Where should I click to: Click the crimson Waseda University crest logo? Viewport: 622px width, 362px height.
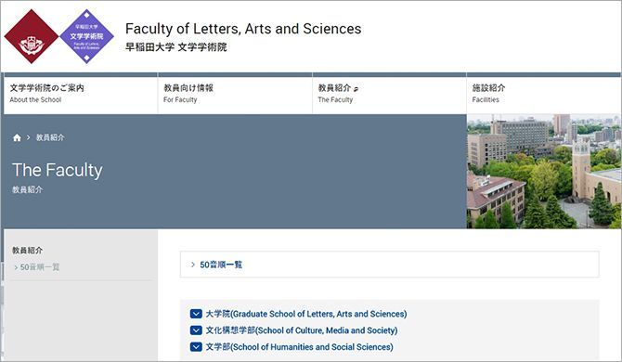pos(32,36)
